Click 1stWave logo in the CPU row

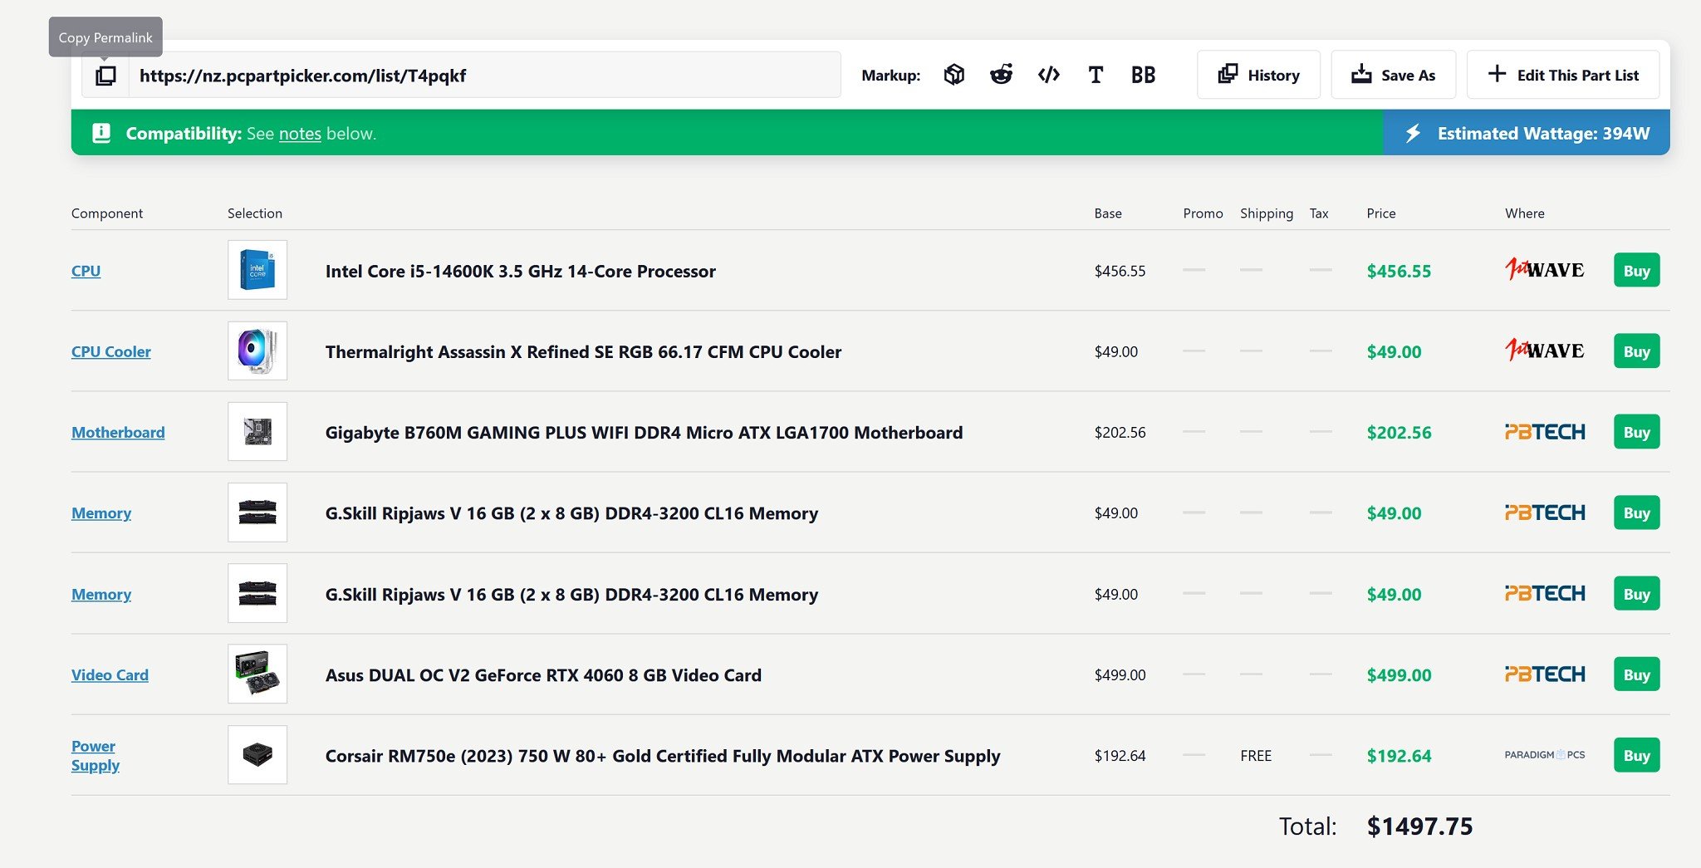(x=1545, y=269)
